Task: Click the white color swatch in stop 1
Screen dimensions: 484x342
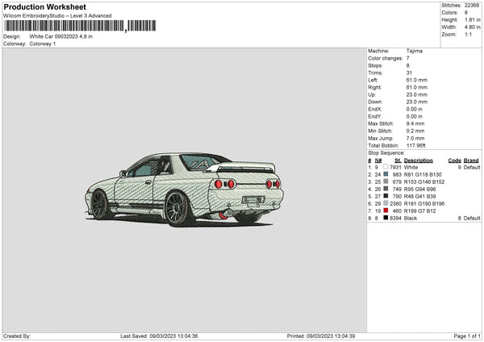Action: [387, 167]
